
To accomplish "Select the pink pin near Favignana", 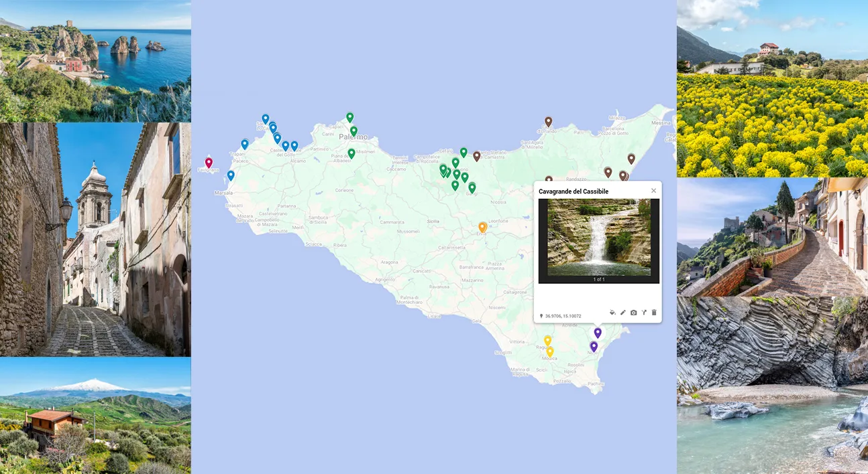I will pyautogui.click(x=209, y=163).
